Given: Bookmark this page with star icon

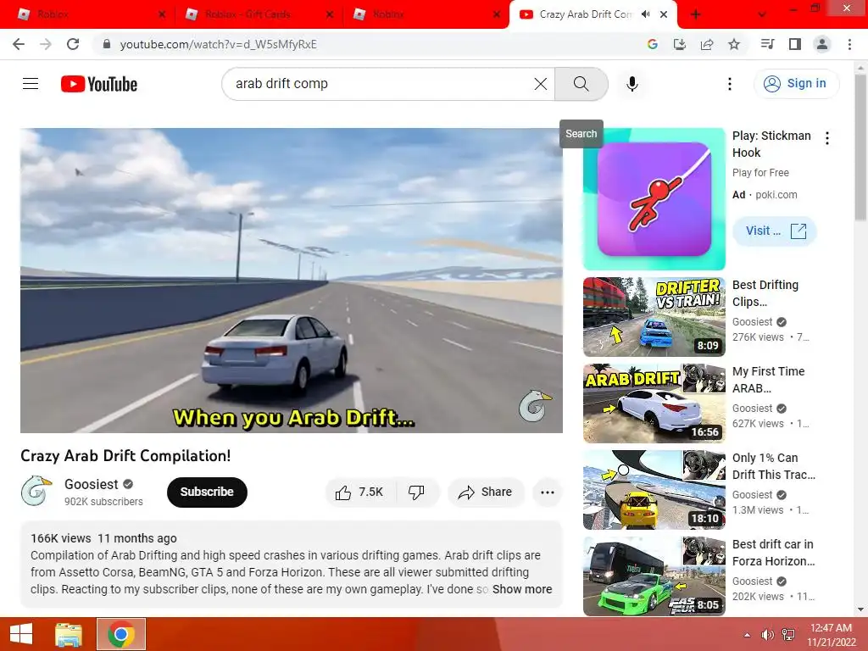Looking at the screenshot, I should (733, 44).
